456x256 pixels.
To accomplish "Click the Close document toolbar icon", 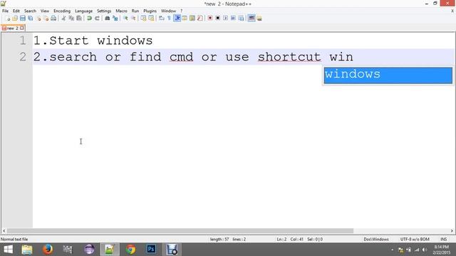I will tap(38, 18).
